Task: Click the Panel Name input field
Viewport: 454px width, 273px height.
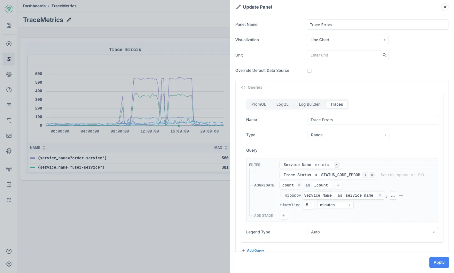Action: pos(378,25)
